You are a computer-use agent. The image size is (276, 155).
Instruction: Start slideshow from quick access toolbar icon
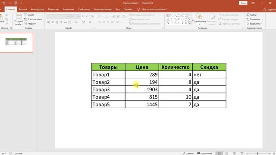pos(16,3)
